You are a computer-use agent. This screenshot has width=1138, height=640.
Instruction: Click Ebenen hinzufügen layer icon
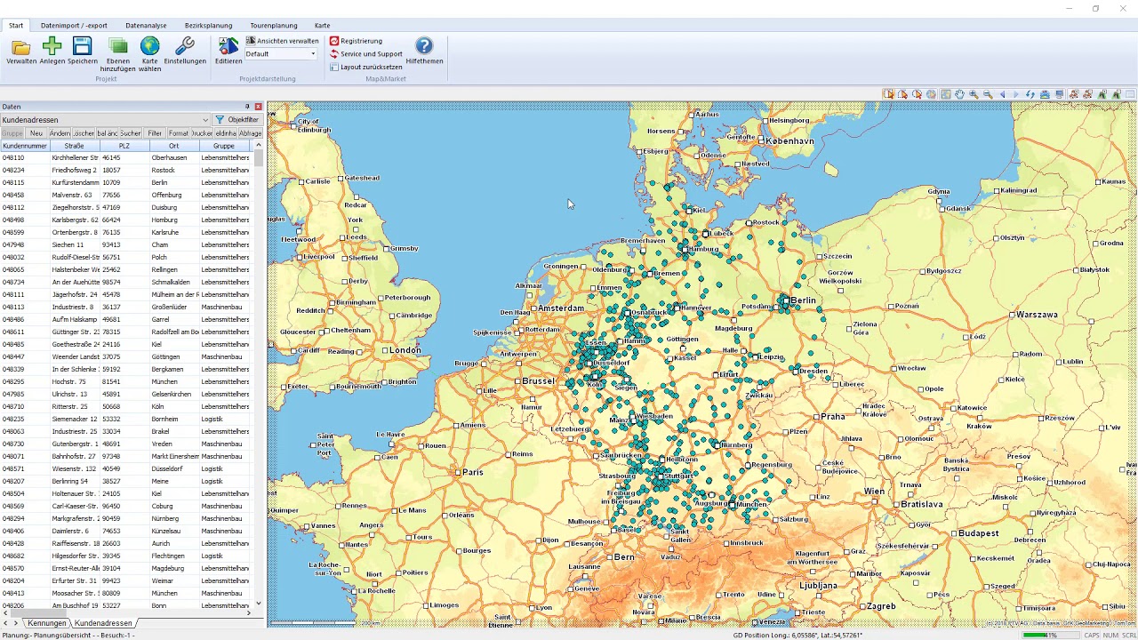pyautogui.click(x=117, y=55)
